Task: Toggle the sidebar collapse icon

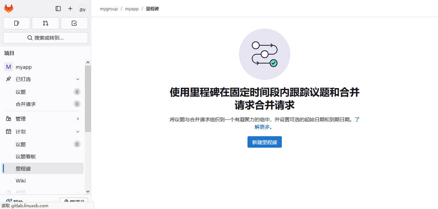Action: [x=58, y=9]
